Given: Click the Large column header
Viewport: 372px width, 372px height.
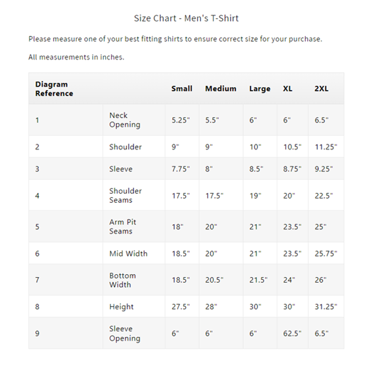Looking at the screenshot, I should point(259,89).
